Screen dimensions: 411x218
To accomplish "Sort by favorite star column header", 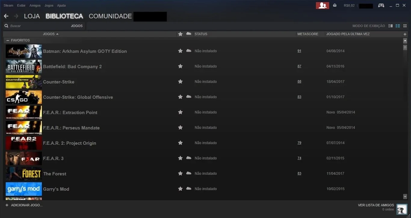I will pyautogui.click(x=180, y=34).
